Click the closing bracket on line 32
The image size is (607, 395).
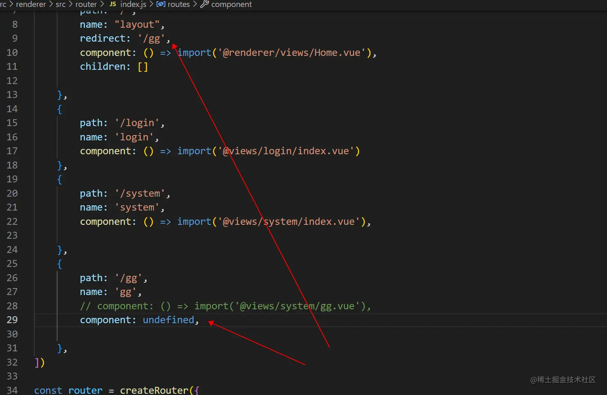click(37, 362)
